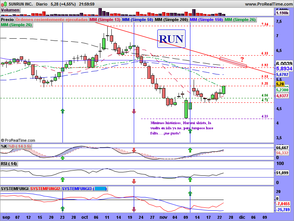
Task: Select the RUN ticker text box
Action: tap(171, 39)
